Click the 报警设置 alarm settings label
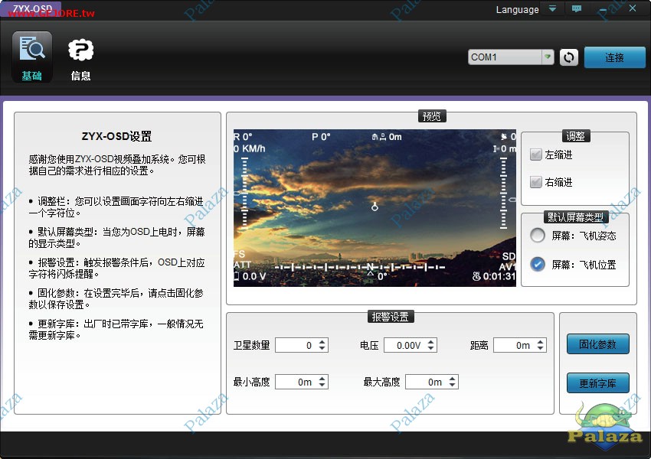Image resolution: width=651 pixels, height=459 pixels. click(x=391, y=317)
